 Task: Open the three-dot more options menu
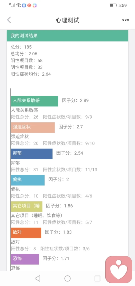coord(125,20)
